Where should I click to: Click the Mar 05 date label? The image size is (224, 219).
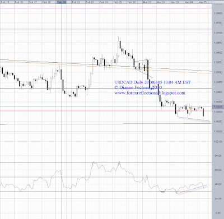[x=203, y=2]
